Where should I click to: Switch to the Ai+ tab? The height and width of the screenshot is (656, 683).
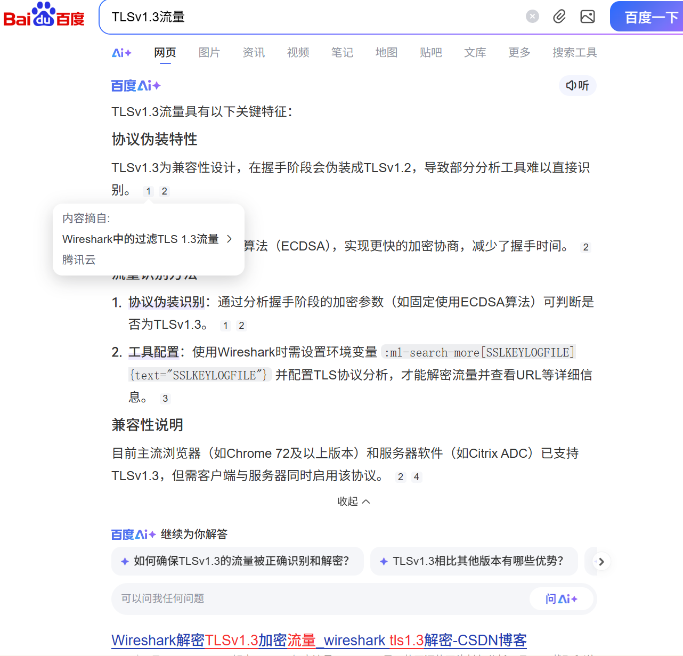[x=121, y=53]
